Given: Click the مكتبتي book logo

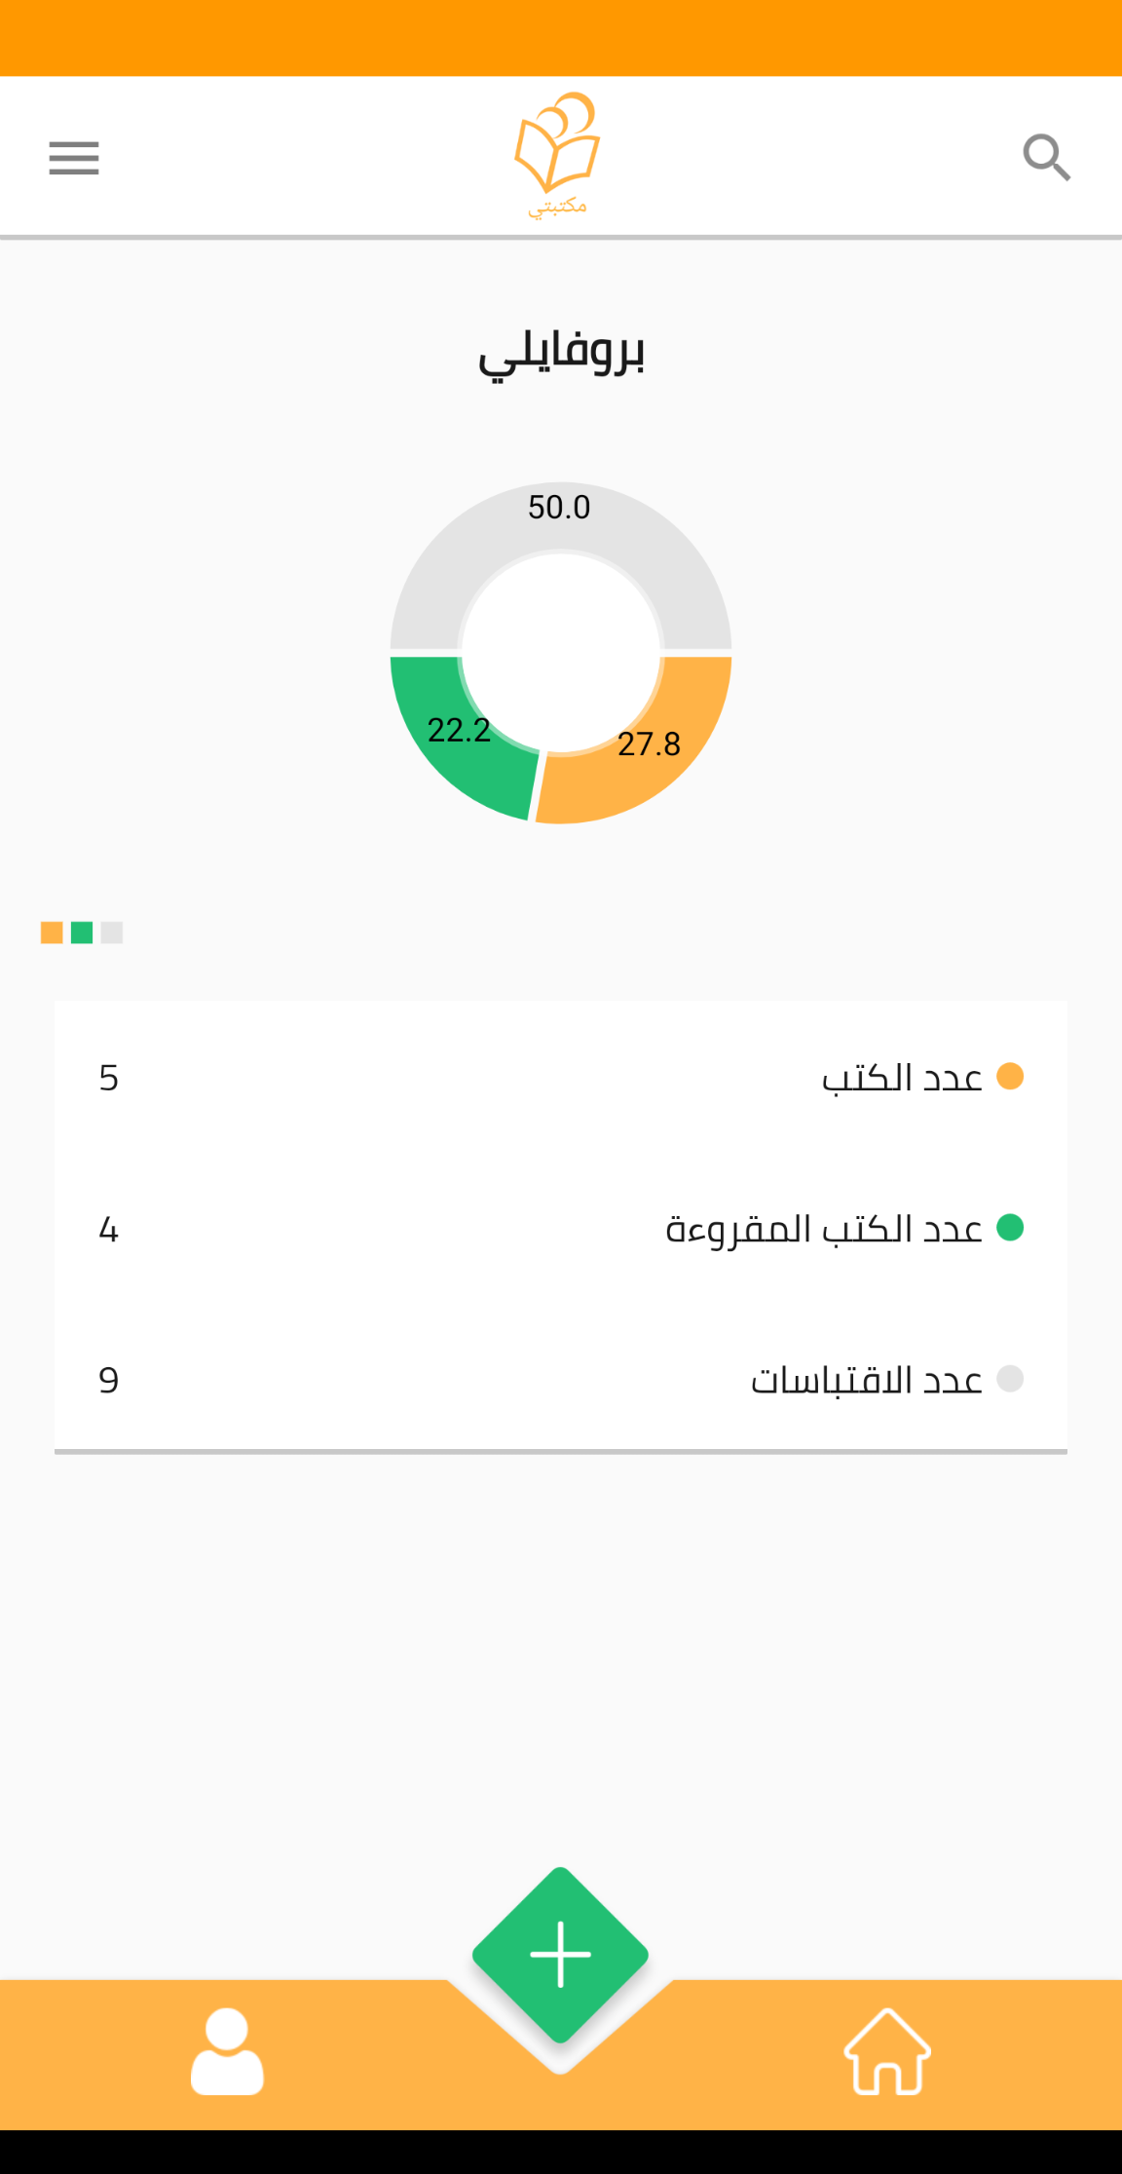Looking at the screenshot, I should 558,154.
